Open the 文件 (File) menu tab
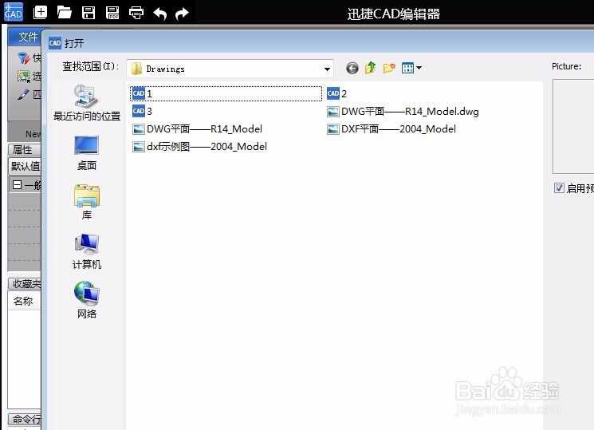Screen dimensions: 594x430 click(28, 37)
